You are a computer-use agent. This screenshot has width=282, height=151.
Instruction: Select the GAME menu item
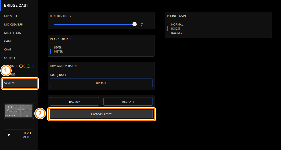[x=8, y=41]
